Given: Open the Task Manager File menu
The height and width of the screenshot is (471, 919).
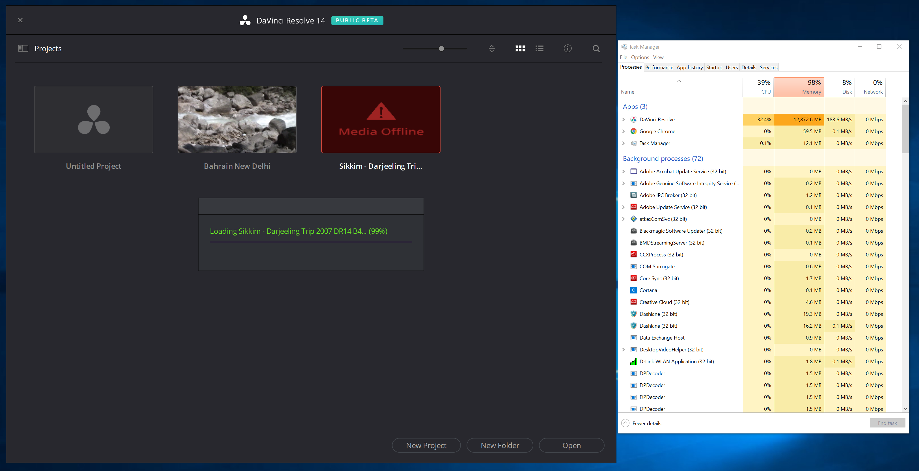Looking at the screenshot, I should 623,57.
